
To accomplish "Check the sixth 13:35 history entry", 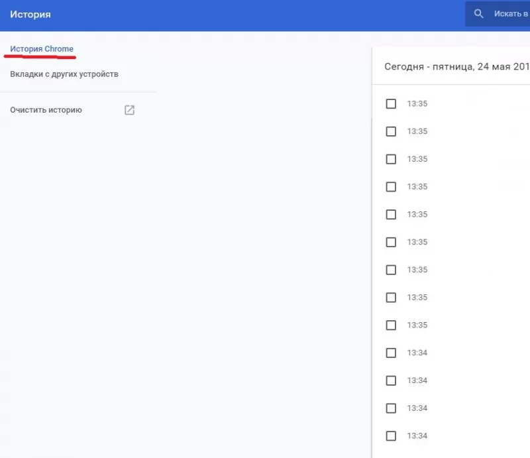I will click(x=391, y=242).
